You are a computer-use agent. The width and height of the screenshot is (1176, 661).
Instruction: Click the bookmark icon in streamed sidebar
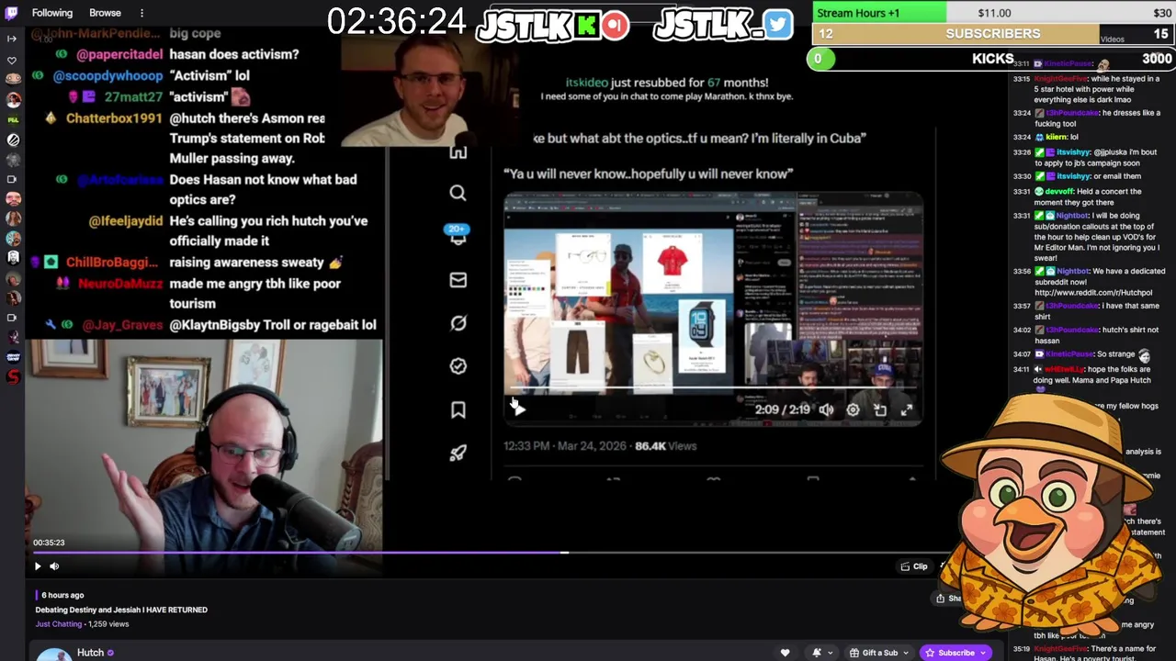[458, 409]
